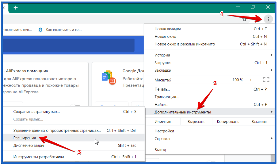
Task: Open the bookmark 'отключить лен...'
Action: coord(17,30)
